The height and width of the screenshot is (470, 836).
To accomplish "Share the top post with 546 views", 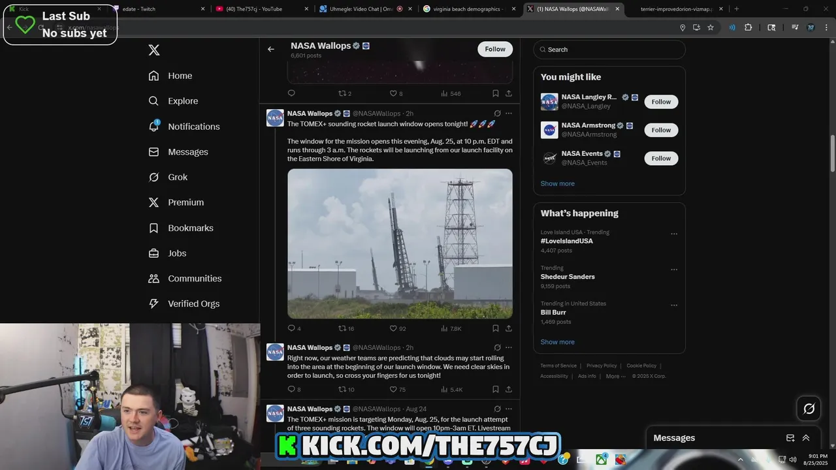I will (509, 93).
